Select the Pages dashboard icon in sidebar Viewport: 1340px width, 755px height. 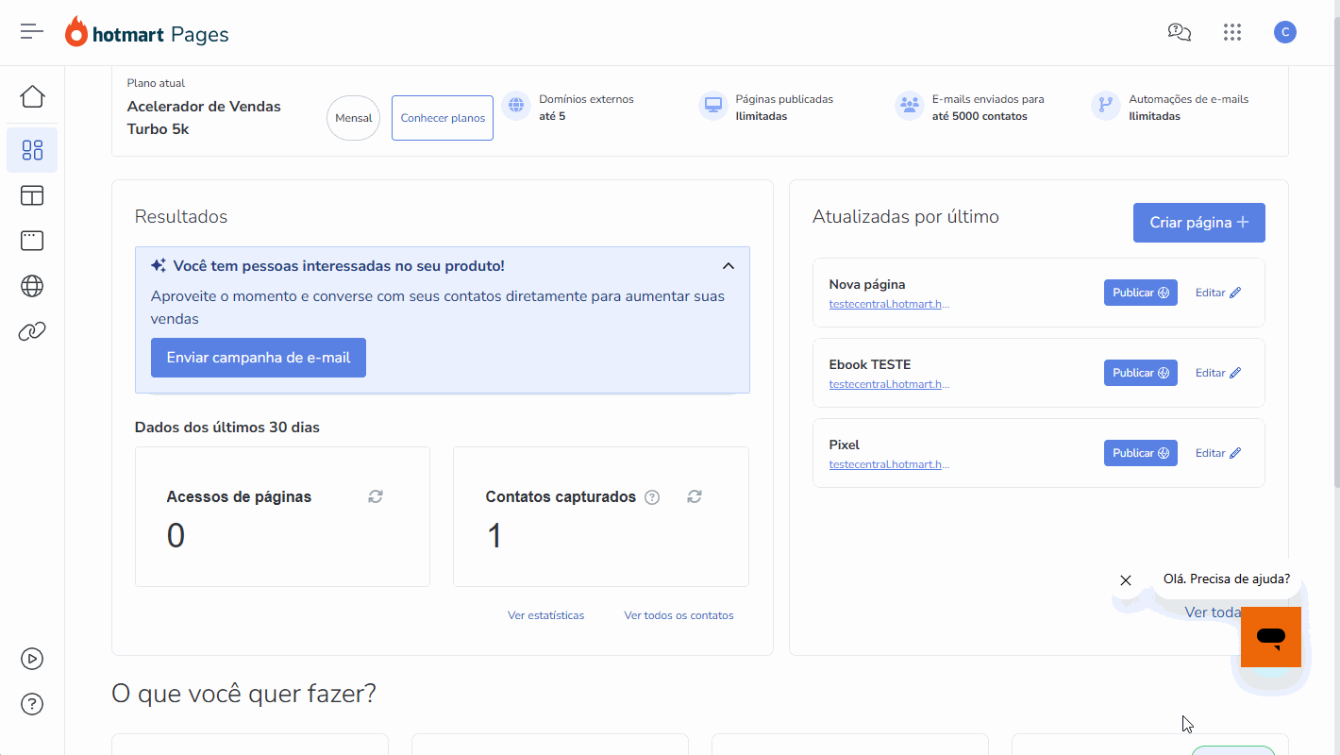coord(31,149)
